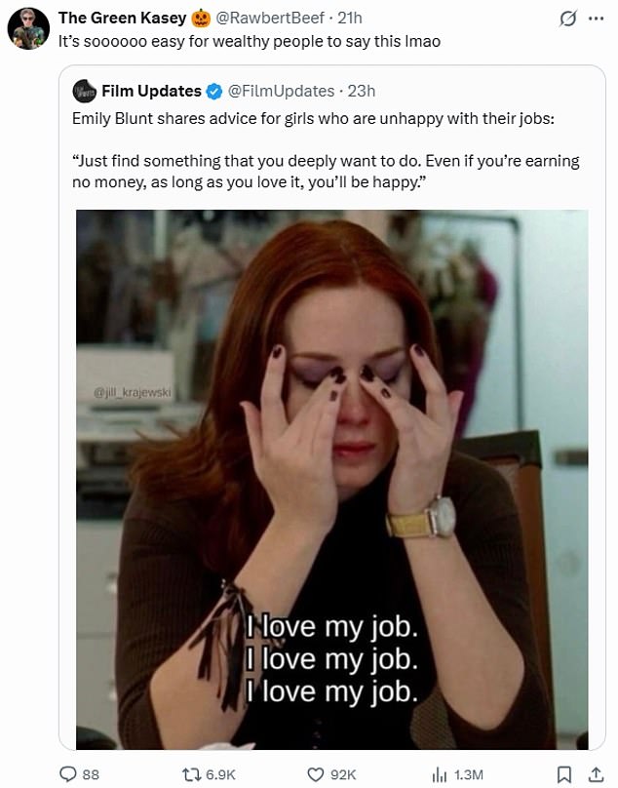This screenshot has width=618, height=788.
Task: Click The Green Kasey display name
Action: tap(122, 18)
